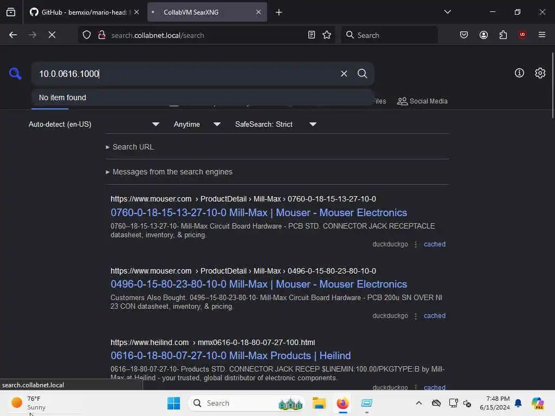
Task: Show hidden system tray icons
Action: (x=419, y=403)
